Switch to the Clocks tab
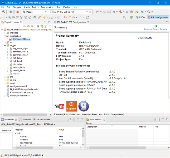This screenshot has height=158, width=170. [72, 115]
